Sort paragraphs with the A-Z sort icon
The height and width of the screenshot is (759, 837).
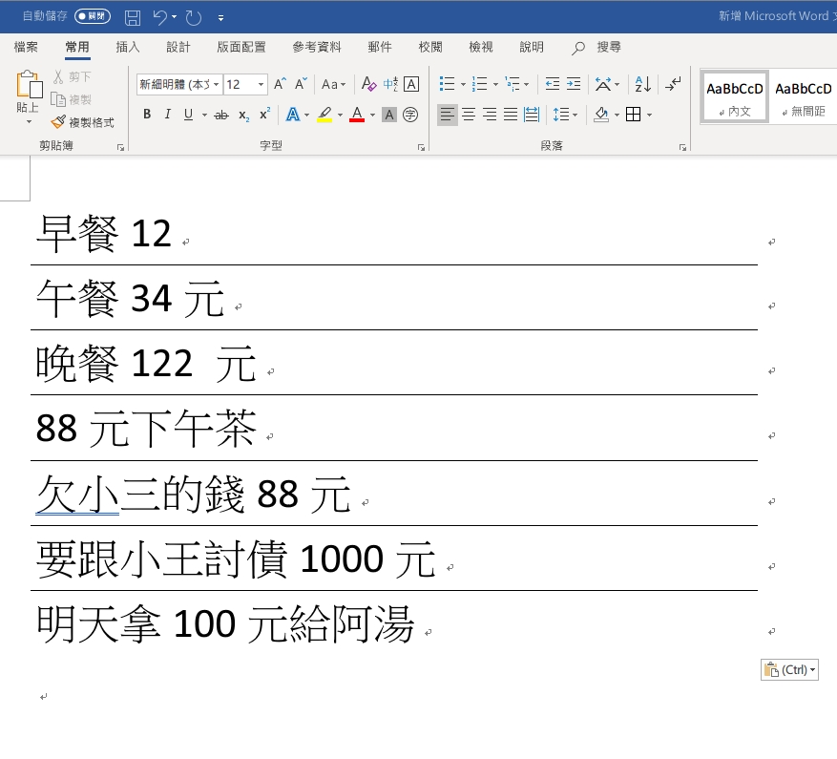tap(643, 84)
